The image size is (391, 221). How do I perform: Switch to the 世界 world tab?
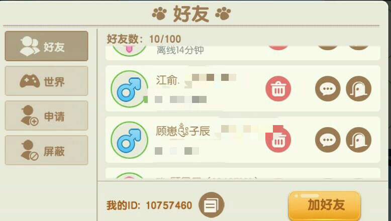pos(46,81)
